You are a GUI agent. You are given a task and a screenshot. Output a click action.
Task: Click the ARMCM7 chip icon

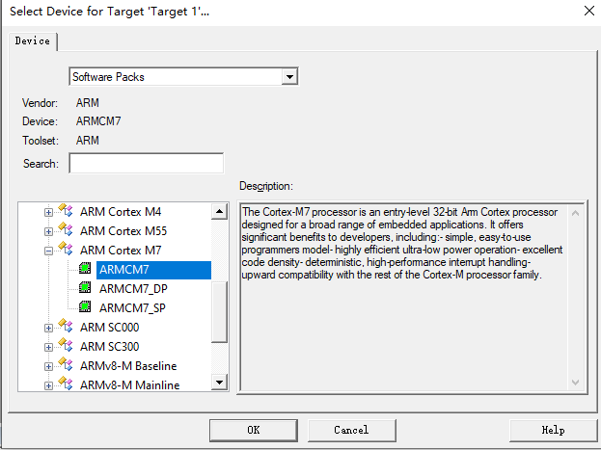(x=85, y=269)
